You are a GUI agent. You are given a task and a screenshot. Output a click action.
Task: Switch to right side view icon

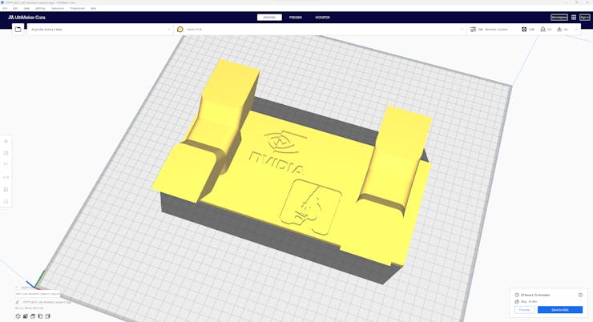[47, 316]
